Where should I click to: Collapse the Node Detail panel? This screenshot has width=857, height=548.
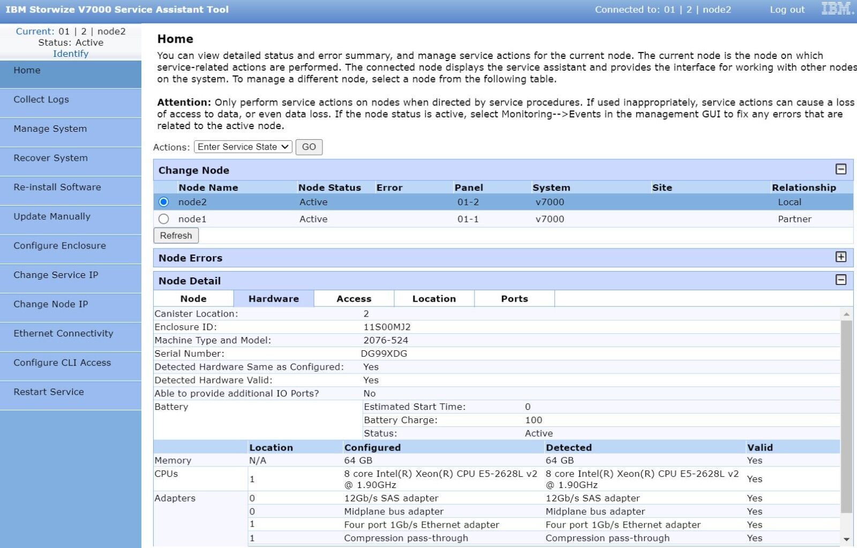coord(841,280)
